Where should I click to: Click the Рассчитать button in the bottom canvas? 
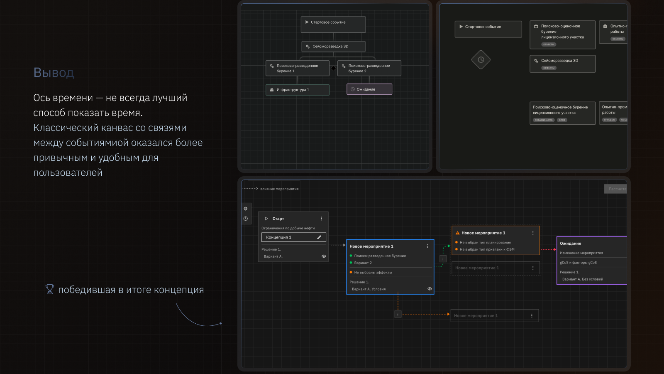616,189
